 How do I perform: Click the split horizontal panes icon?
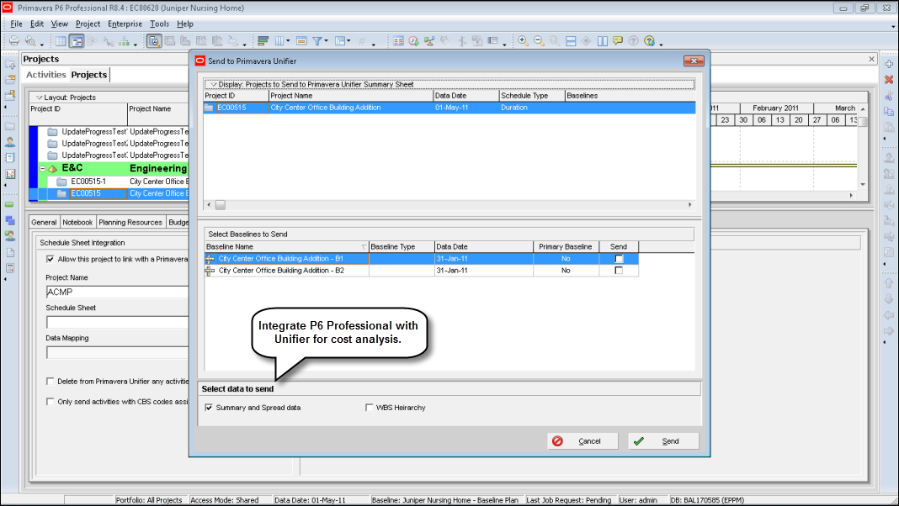571,40
